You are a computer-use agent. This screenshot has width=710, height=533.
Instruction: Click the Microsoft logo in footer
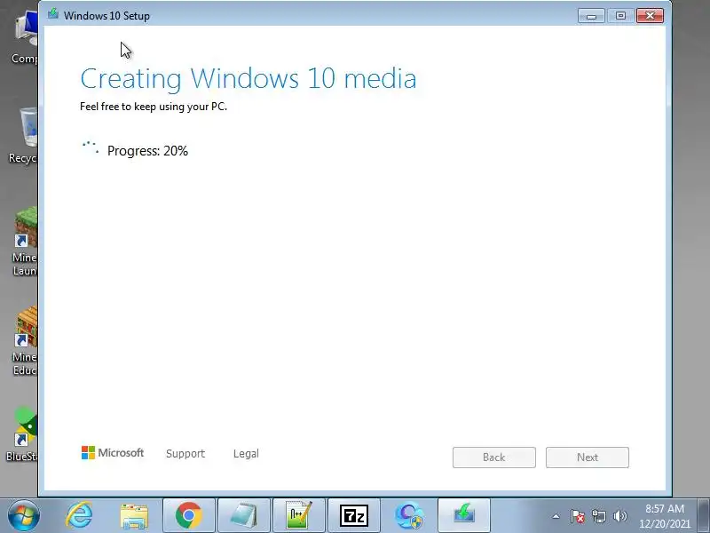point(113,453)
